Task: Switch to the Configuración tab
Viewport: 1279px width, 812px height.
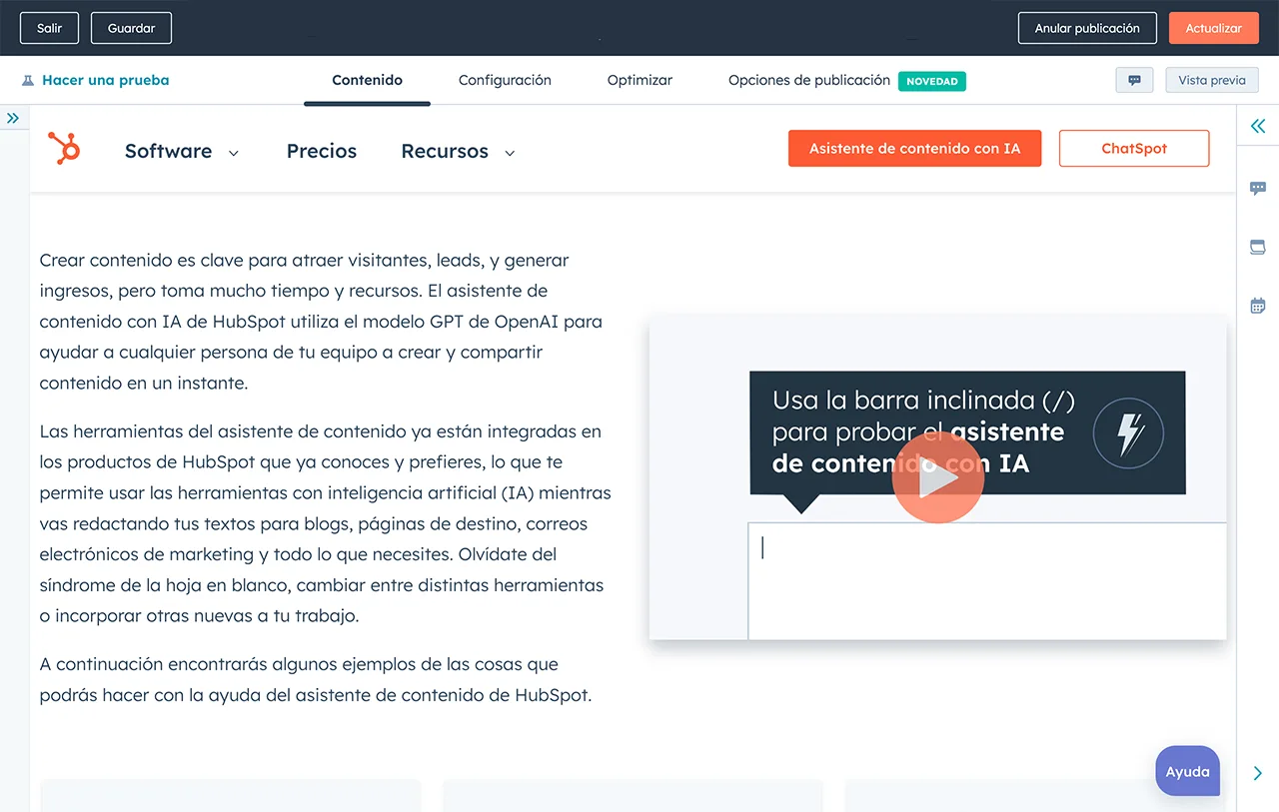Action: tap(505, 80)
